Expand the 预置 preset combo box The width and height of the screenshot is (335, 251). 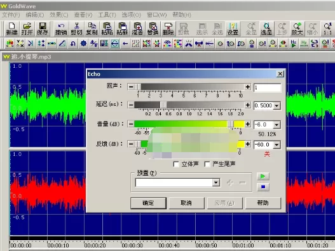point(216,183)
